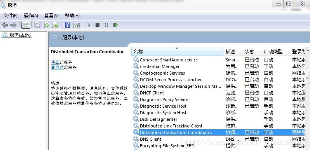Click the 服务(本地) header in the right pane
The height and width of the screenshot is (150, 310).
click(x=73, y=37)
